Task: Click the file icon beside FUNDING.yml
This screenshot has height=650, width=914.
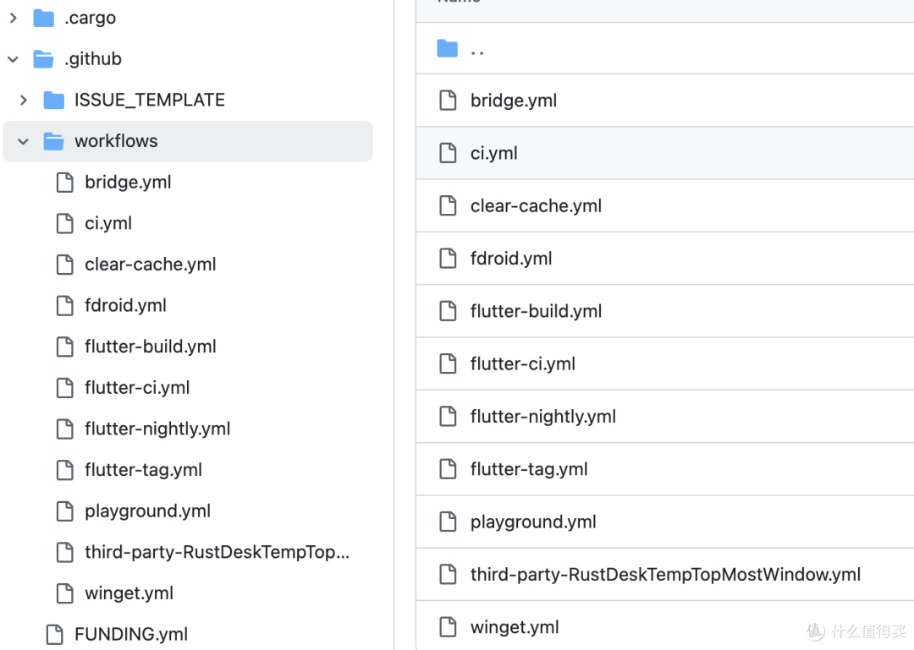Action: [x=53, y=634]
